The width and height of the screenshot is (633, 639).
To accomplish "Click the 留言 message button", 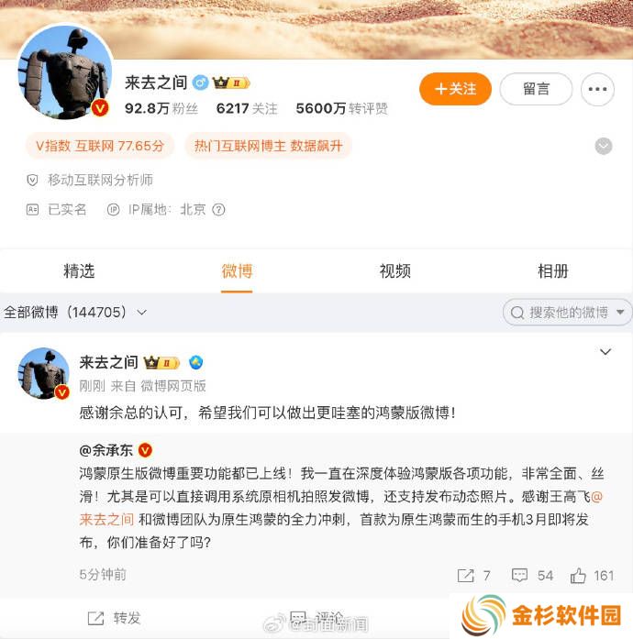I will click(536, 89).
